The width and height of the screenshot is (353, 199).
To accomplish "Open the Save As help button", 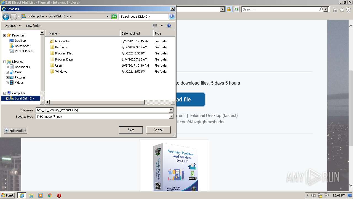I will pyautogui.click(x=169, y=26).
